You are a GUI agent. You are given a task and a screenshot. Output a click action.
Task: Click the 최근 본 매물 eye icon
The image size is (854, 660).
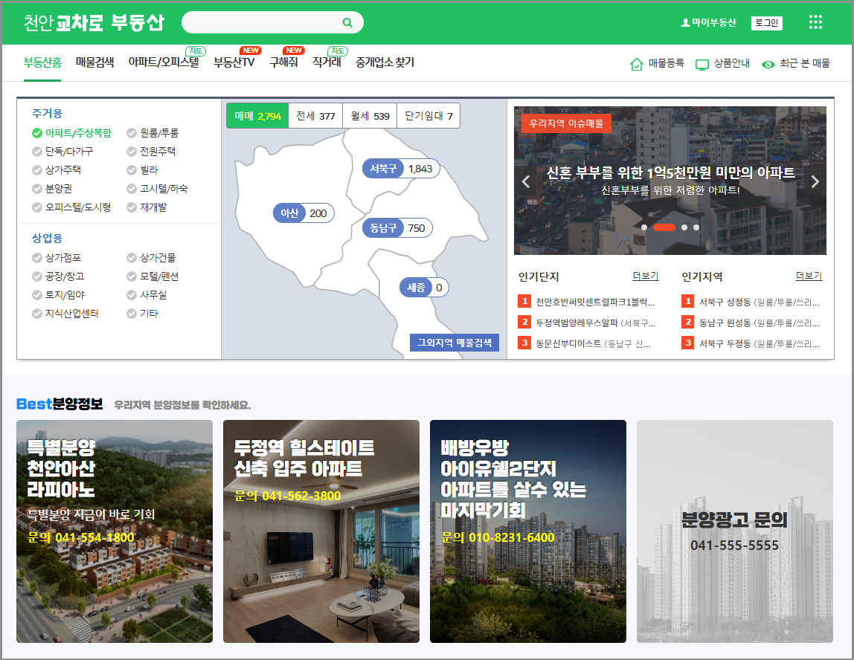pos(767,65)
